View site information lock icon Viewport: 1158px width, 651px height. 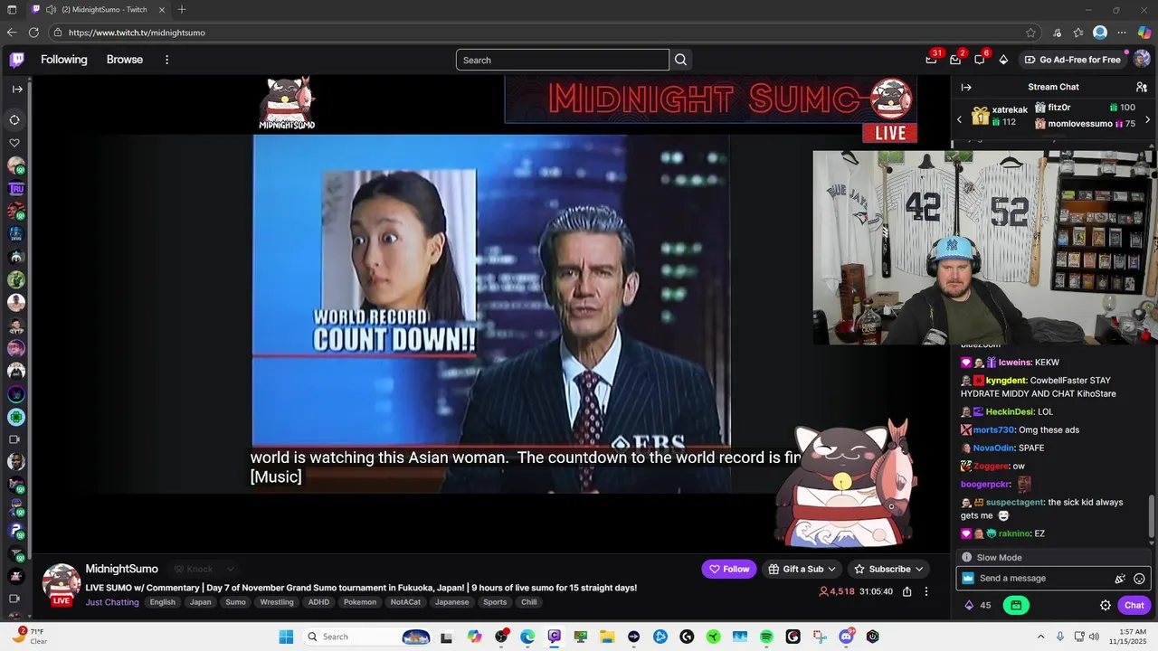58,33
